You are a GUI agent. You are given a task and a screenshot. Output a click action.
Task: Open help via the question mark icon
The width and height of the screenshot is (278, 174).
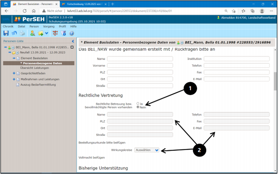coord(72,33)
